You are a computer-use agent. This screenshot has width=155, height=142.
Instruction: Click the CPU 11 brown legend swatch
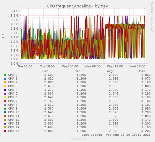[5, 116]
